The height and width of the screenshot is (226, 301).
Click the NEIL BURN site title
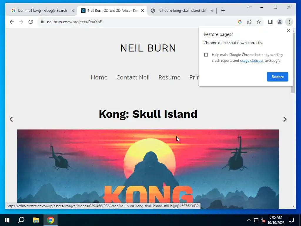point(148,48)
